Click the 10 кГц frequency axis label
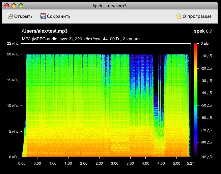The height and width of the screenshot is (174, 221). [x=13, y=105]
